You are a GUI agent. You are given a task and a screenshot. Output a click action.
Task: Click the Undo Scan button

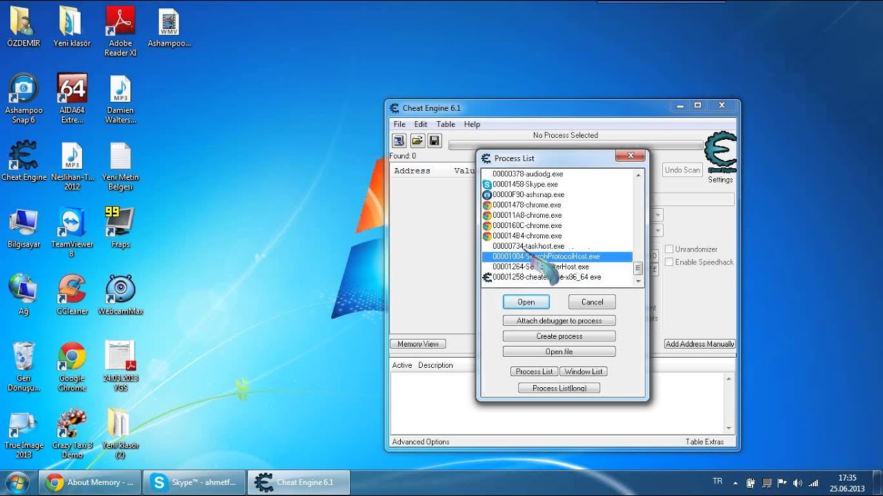682,169
